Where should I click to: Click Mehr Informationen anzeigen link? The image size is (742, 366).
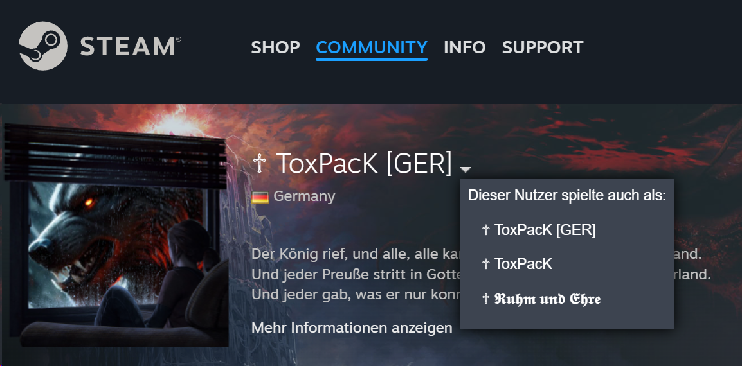[x=352, y=327]
